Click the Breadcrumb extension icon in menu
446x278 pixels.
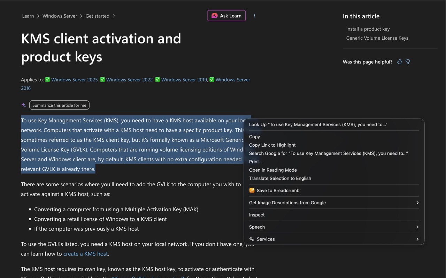click(252, 190)
